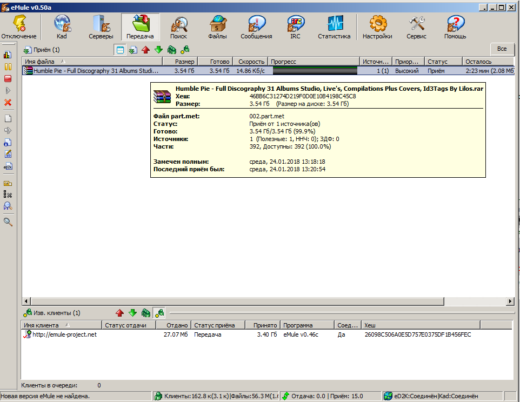Click the horizontal scrollbar right arrow
This screenshot has height=402, width=520.
click(x=510, y=301)
